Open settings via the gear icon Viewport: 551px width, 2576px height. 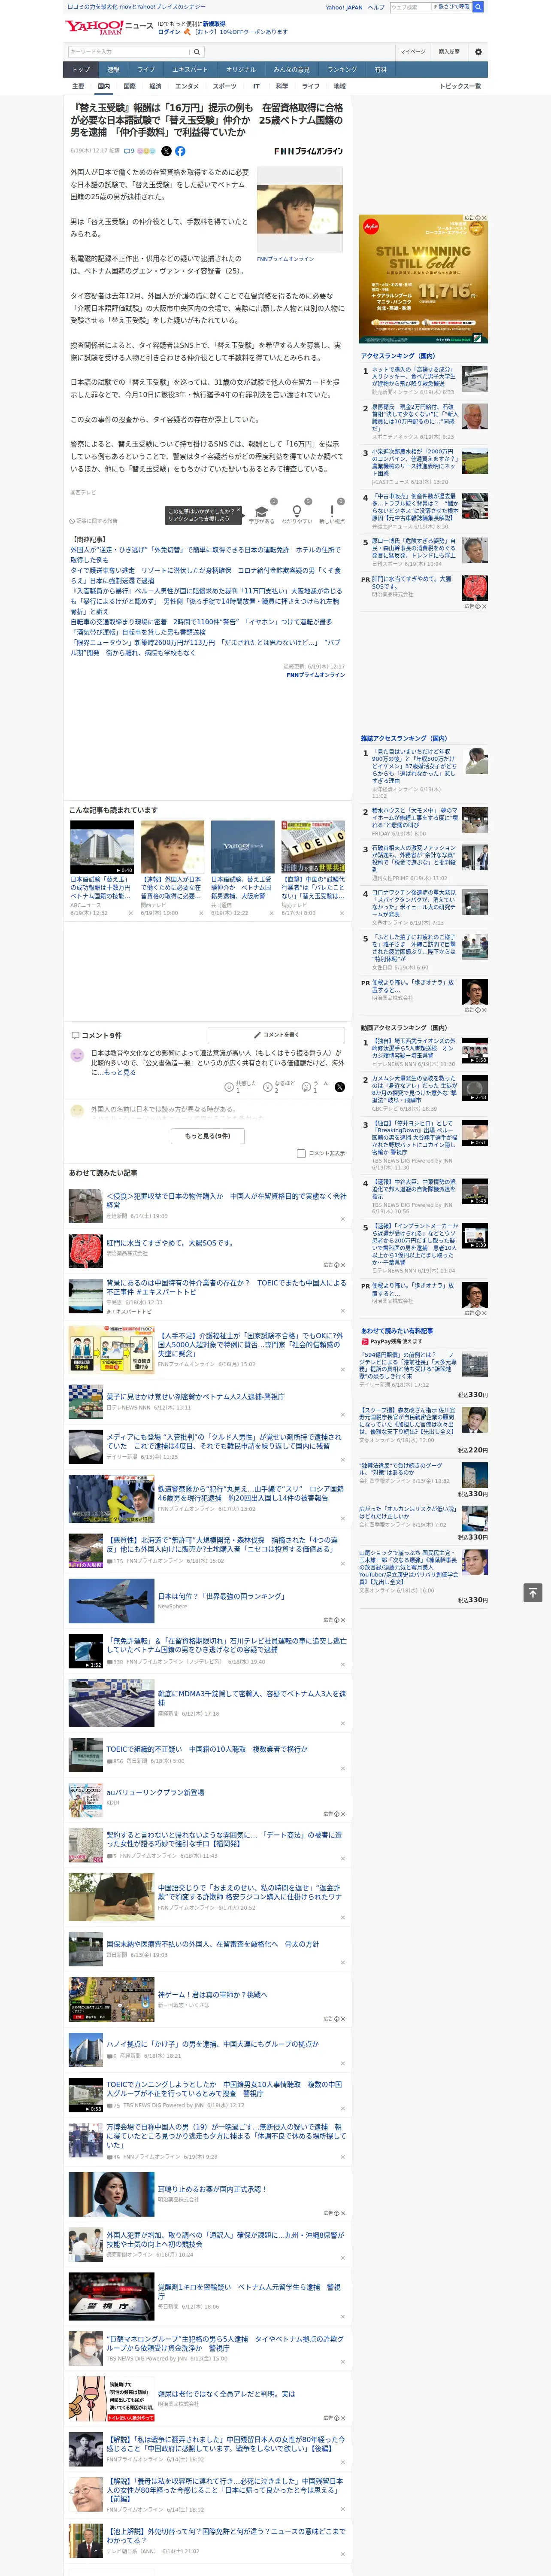coord(478,52)
